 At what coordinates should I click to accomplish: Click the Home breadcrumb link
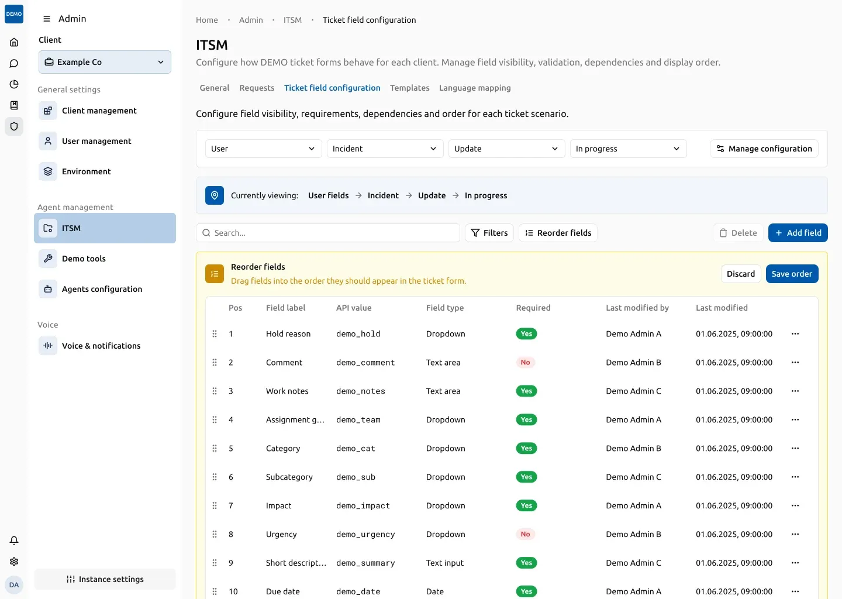point(207,20)
